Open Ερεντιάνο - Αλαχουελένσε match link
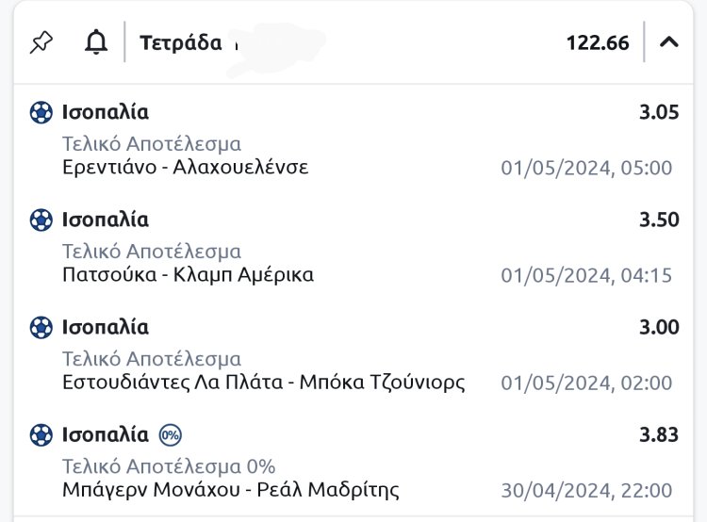The image size is (707, 522). [x=185, y=167]
